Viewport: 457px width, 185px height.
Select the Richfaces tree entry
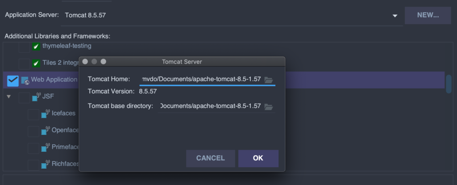tap(65, 164)
